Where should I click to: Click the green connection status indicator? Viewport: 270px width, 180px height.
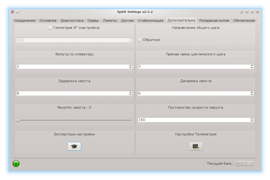(x=16, y=163)
